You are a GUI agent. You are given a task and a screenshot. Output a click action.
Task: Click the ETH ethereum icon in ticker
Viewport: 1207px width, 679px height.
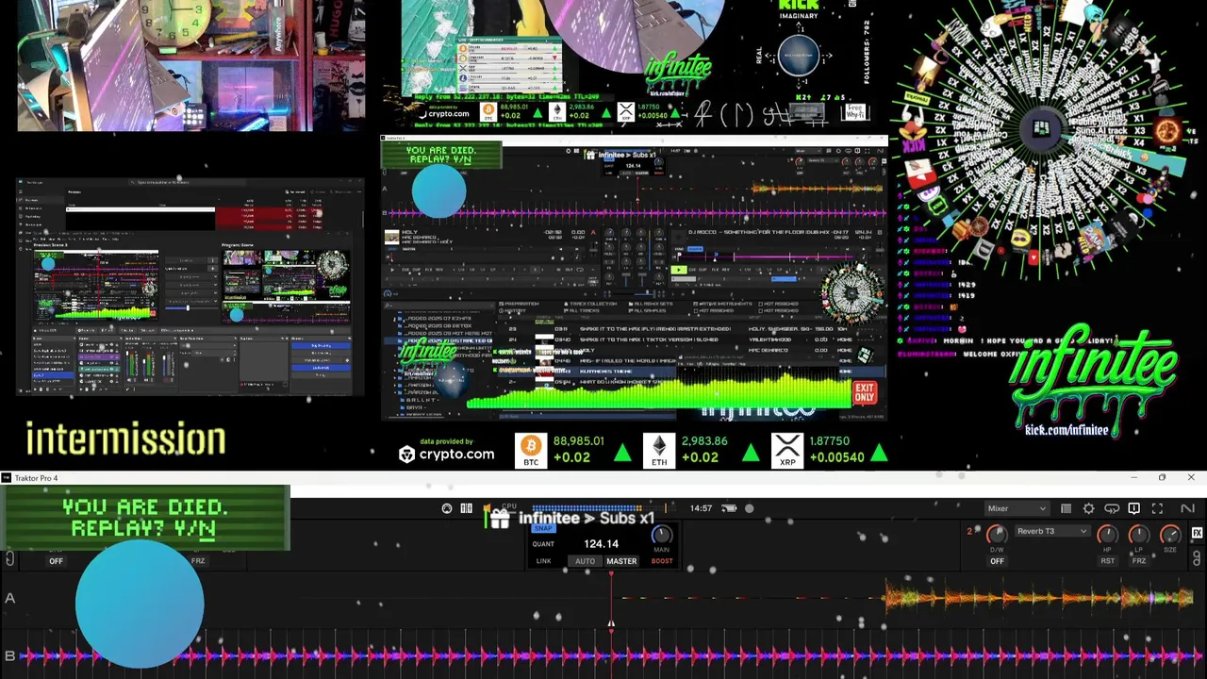[x=659, y=450]
